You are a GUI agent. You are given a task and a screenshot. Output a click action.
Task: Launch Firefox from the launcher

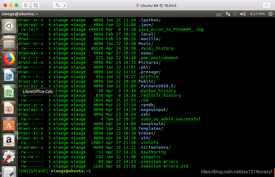[9, 59]
